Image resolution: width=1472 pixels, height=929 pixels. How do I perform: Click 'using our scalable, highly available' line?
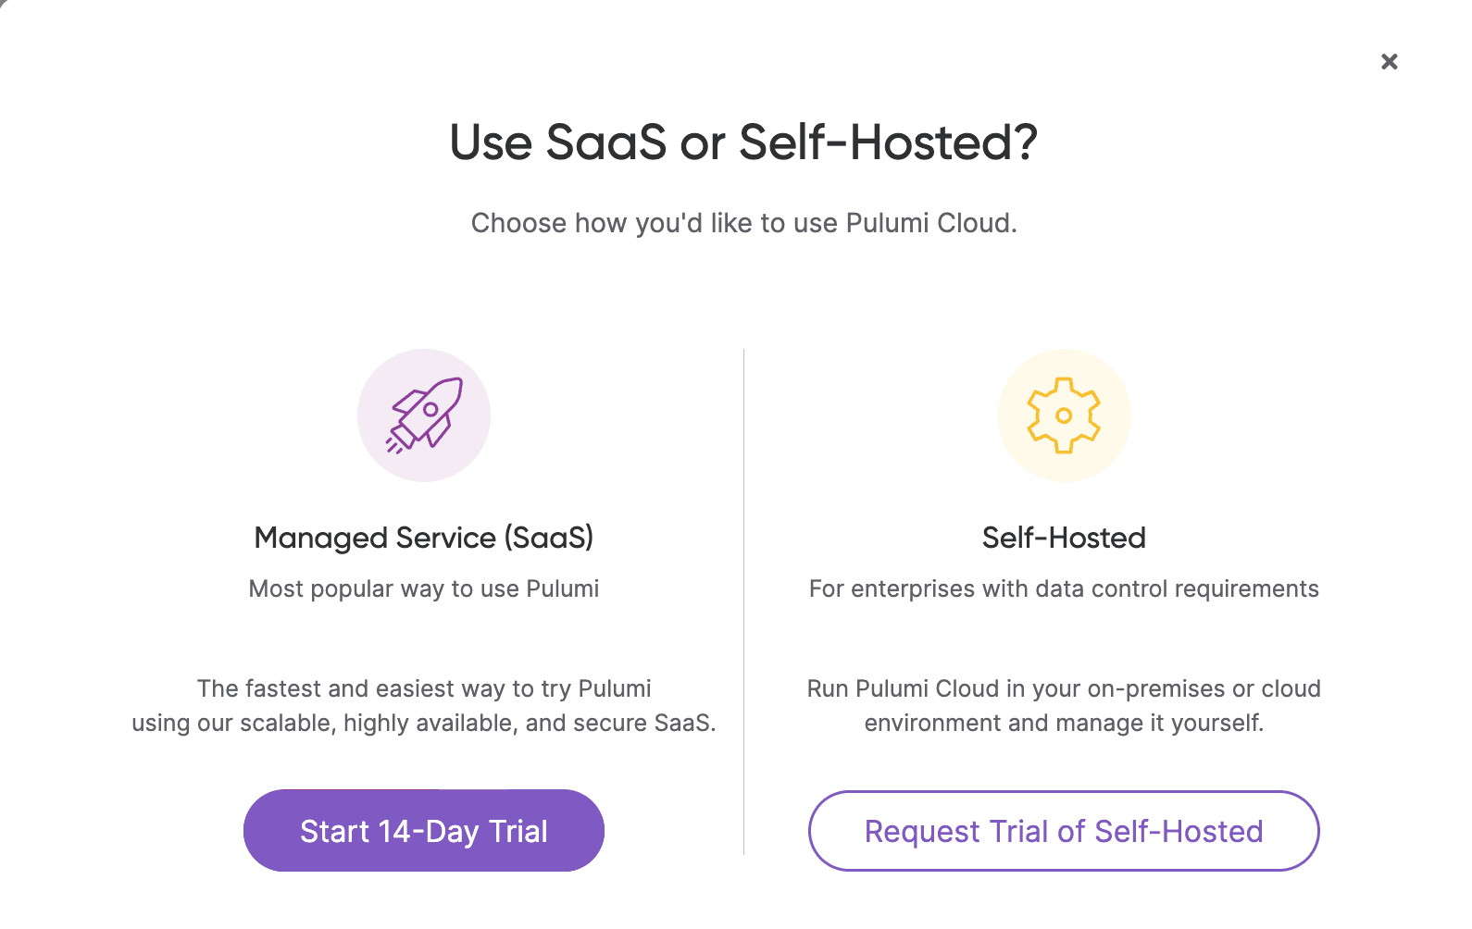[424, 723]
